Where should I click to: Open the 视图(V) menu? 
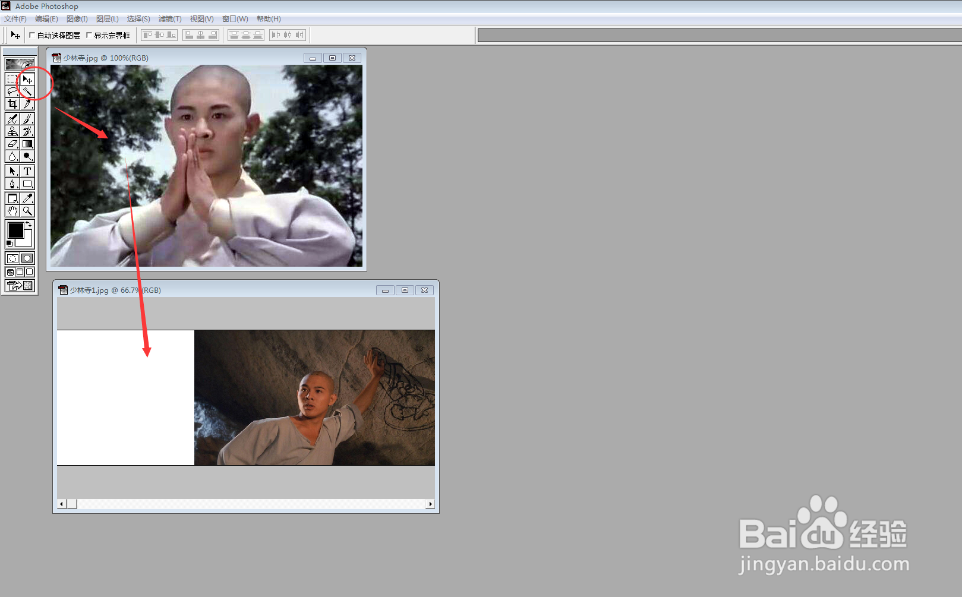coord(202,19)
